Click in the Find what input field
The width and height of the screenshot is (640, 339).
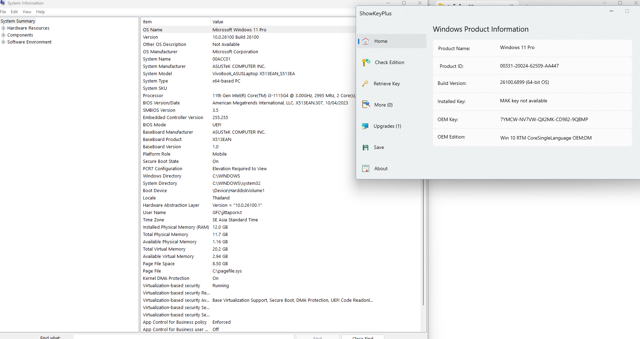pyautogui.click(x=184, y=337)
